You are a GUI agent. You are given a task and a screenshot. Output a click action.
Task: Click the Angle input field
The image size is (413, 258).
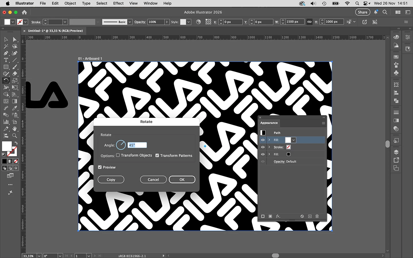point(137,145)
